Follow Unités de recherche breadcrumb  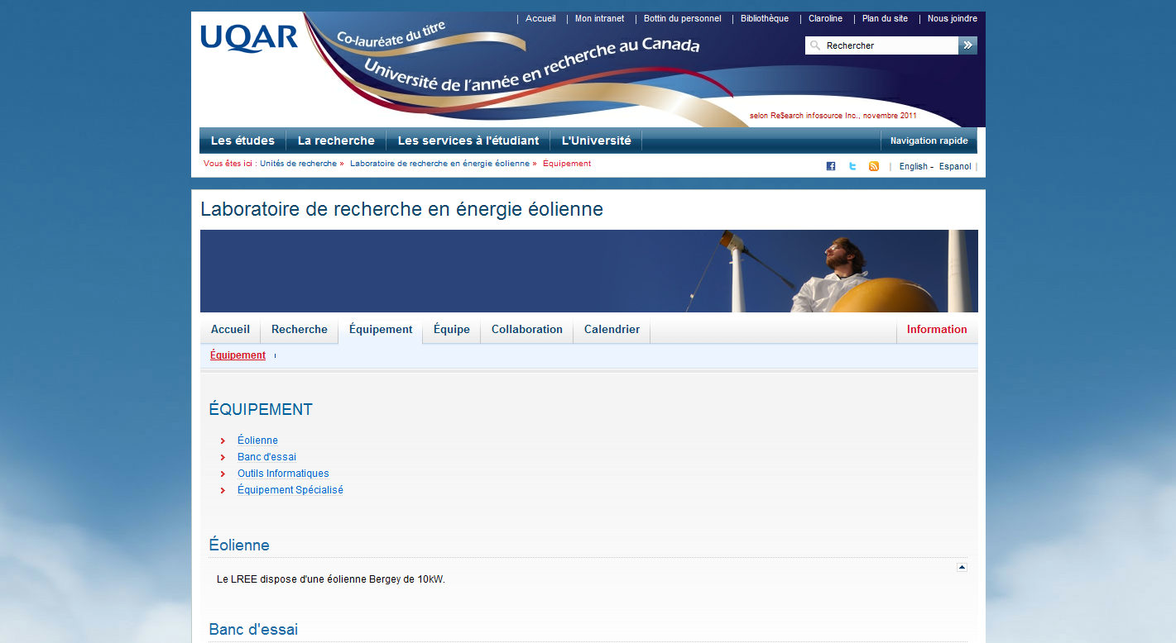[298, 164]
